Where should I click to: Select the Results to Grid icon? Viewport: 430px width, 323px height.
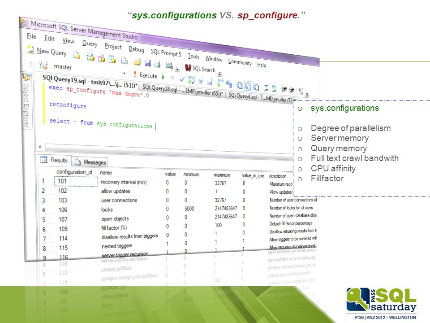pyautogui.click(x=248, y=86)
